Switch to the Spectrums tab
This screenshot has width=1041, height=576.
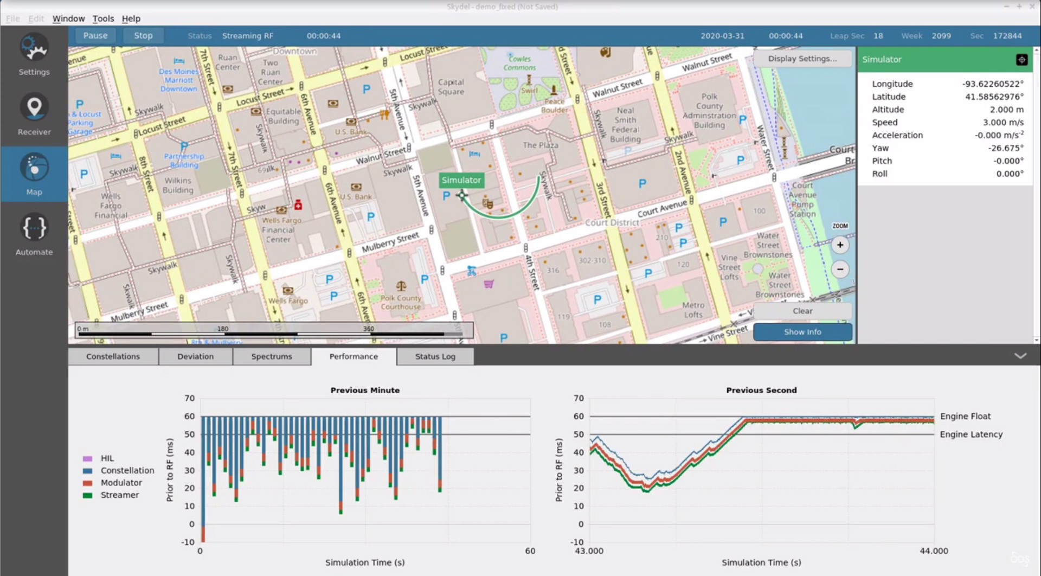[x=271, y=356]
